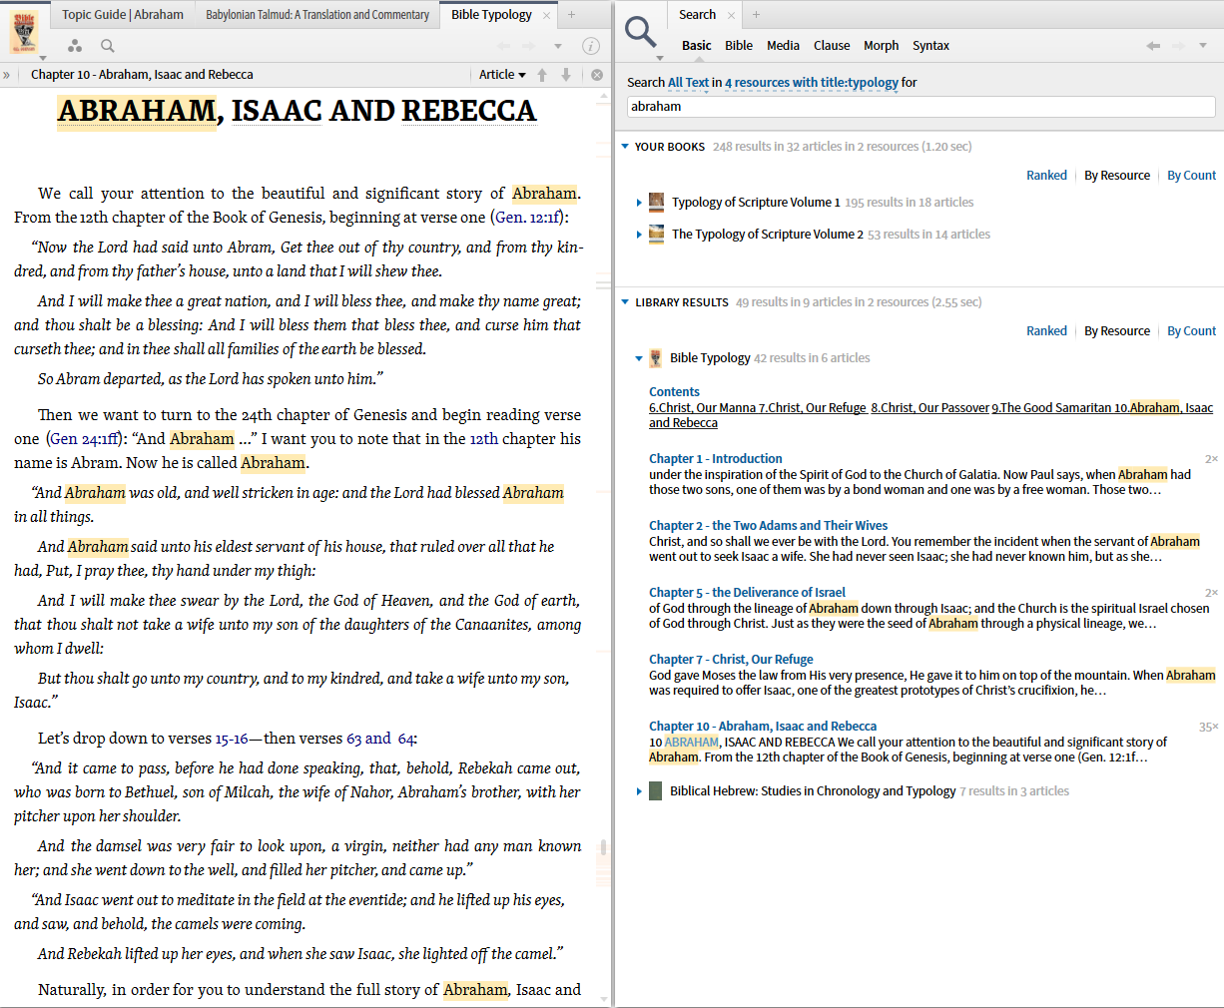
Task: Select the Bible search type
Action: [739, 46]
